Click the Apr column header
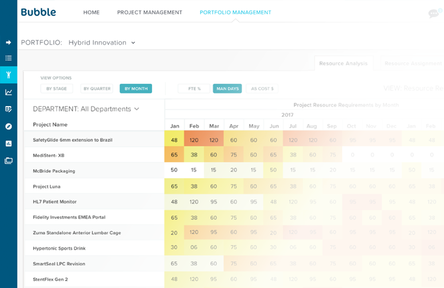This screenshot has height=288, width=444. (234, 126)
